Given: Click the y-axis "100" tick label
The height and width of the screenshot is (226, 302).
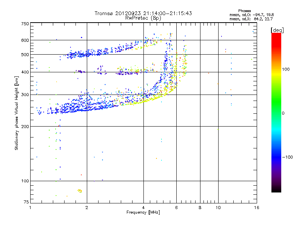Looking at the screenshot, I should (x=25, y=181).
